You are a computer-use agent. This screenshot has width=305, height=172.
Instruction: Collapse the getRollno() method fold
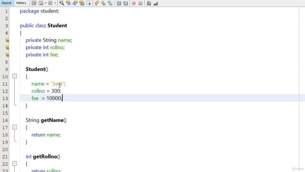(x=14, y=163)
